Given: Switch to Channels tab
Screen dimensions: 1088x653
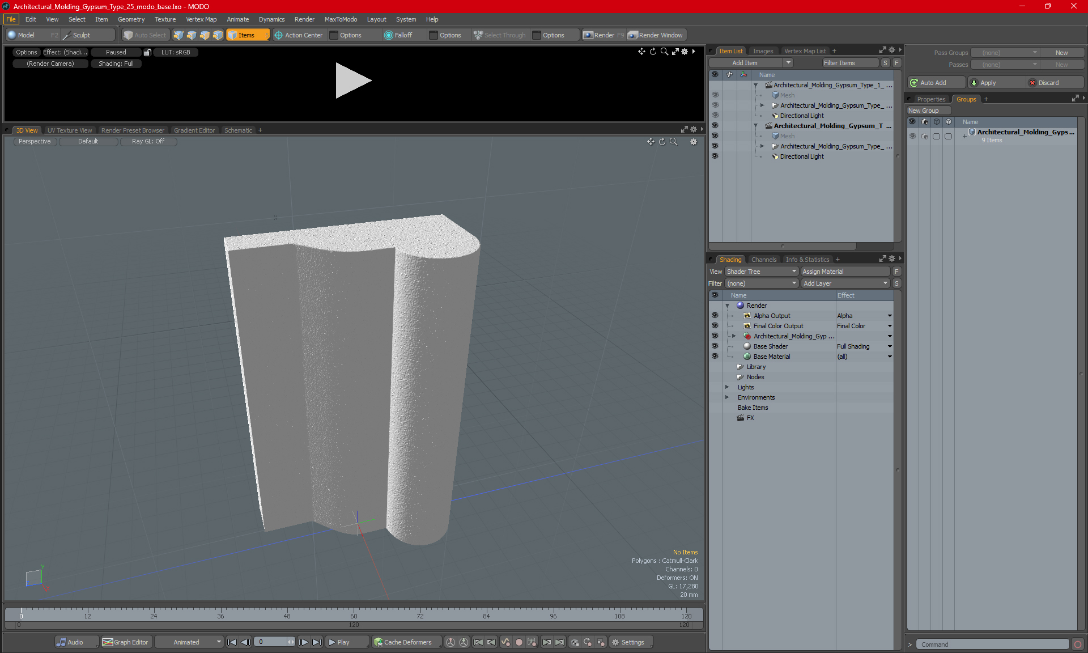Looking at the screenshot, I should 764,260.
